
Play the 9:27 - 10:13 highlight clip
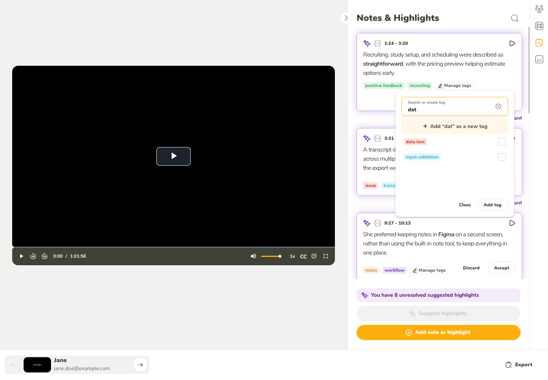coord(512,223)
